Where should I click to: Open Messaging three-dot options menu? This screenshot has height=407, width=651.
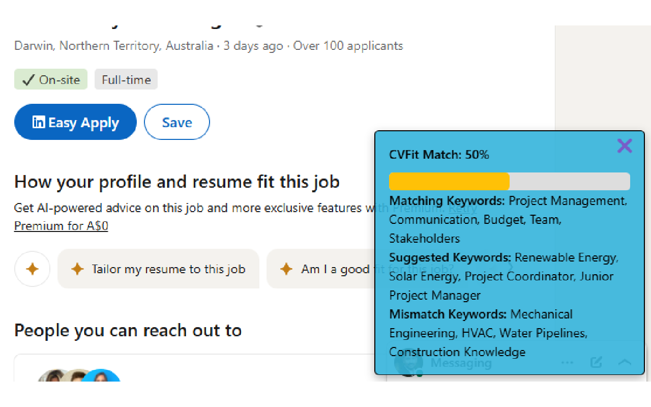[567, 363]
